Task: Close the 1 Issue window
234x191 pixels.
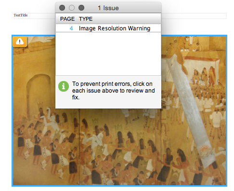Action: [x=62, y=8]
